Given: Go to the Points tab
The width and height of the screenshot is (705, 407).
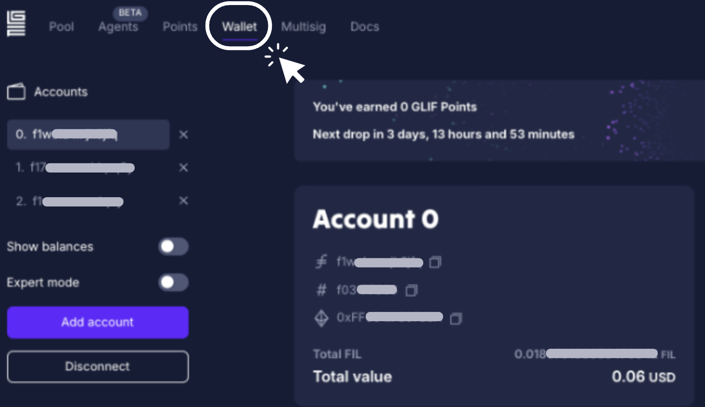Looking at the screenshot, I should [x=180, y=27].
